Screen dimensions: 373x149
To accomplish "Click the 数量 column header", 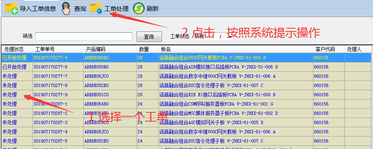I will pyautogui.click(x=147, y=49).
